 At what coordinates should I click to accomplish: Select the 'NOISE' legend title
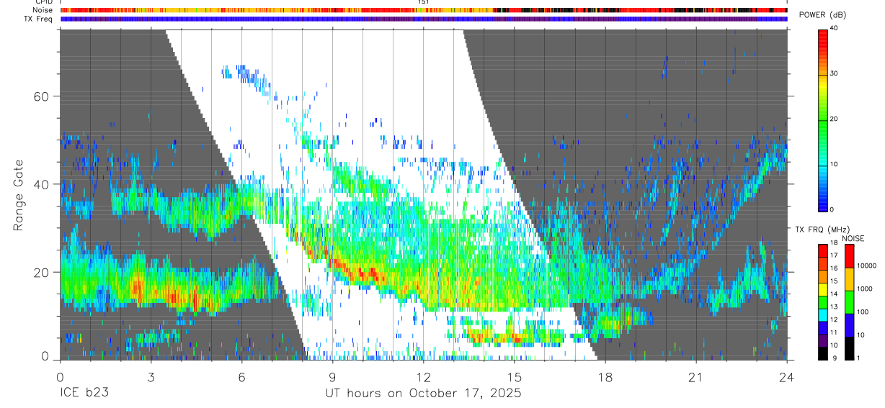point(853,238)
